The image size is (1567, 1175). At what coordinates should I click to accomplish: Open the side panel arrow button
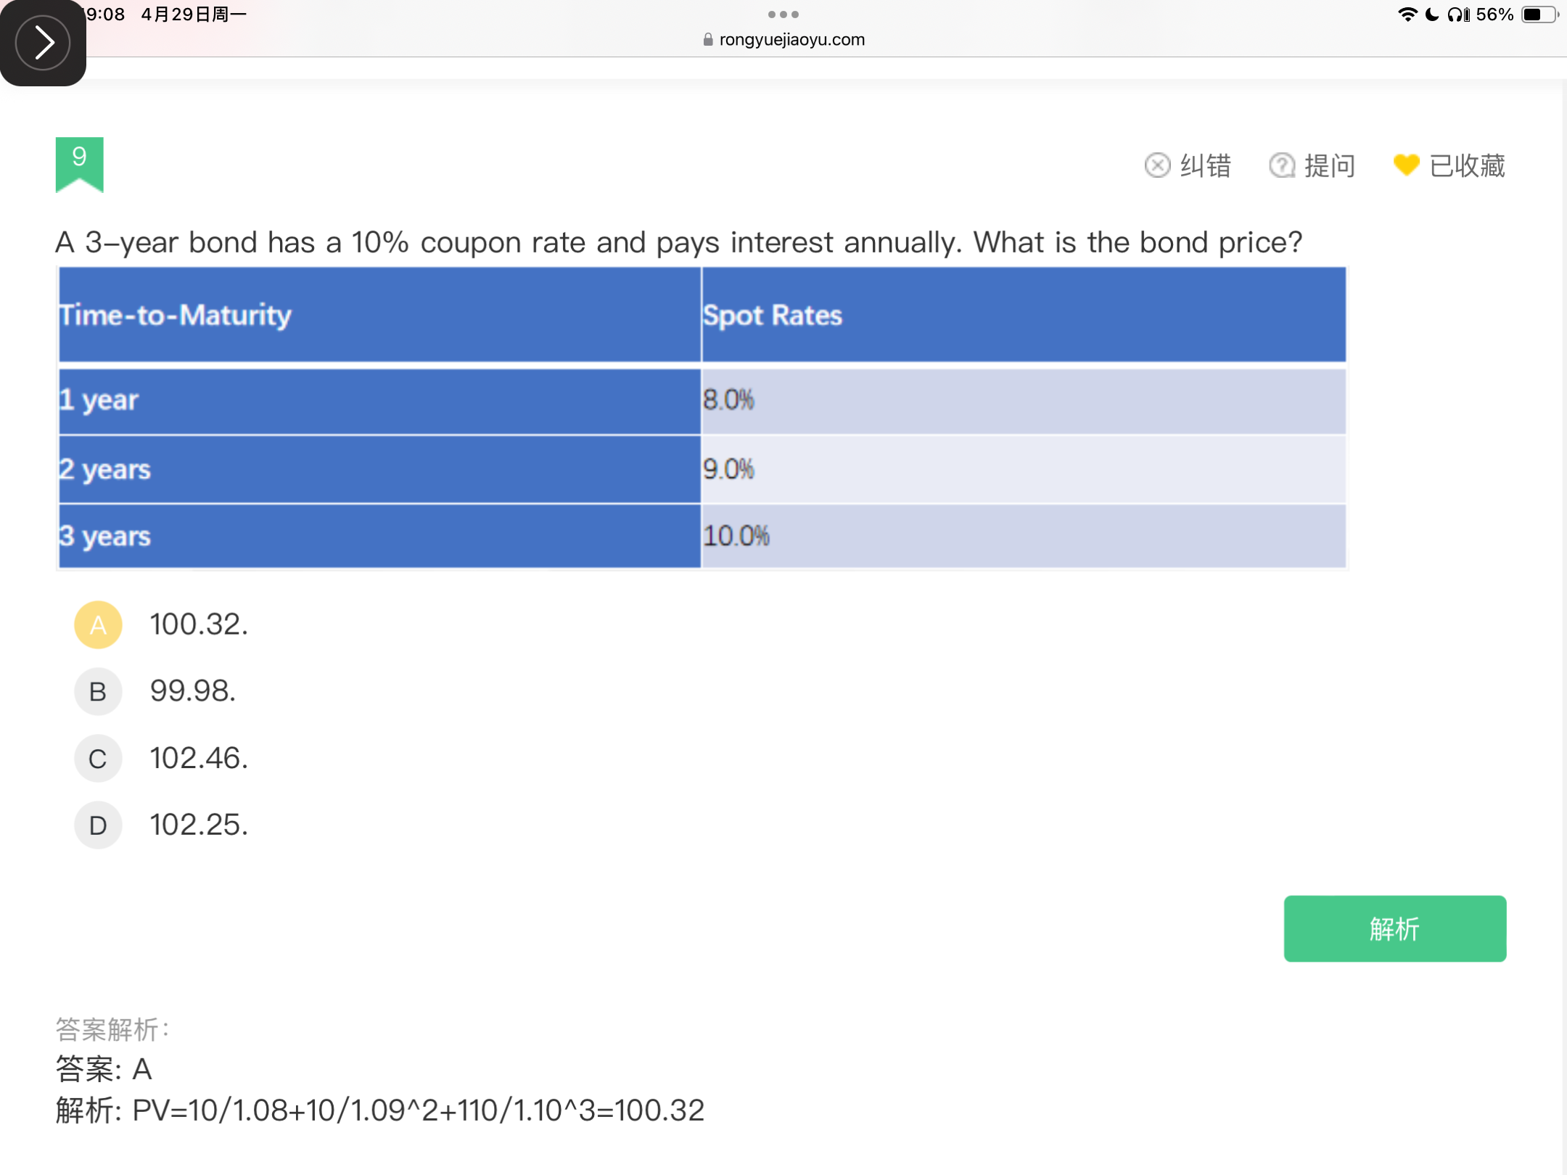point(42,42)
